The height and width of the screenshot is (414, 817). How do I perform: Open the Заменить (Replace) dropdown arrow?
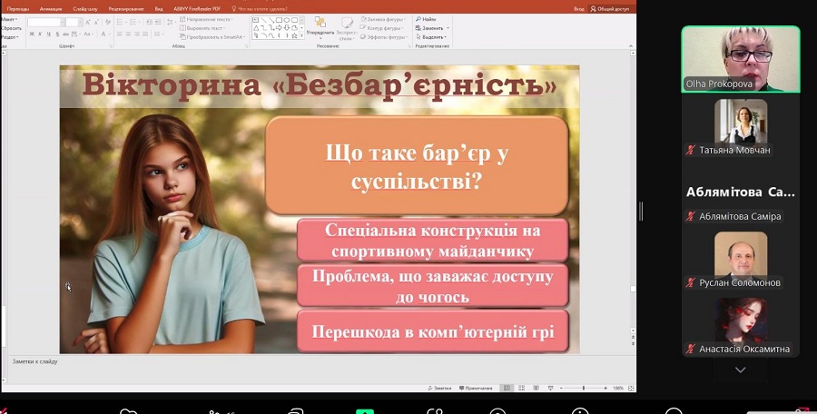(448, 28)
